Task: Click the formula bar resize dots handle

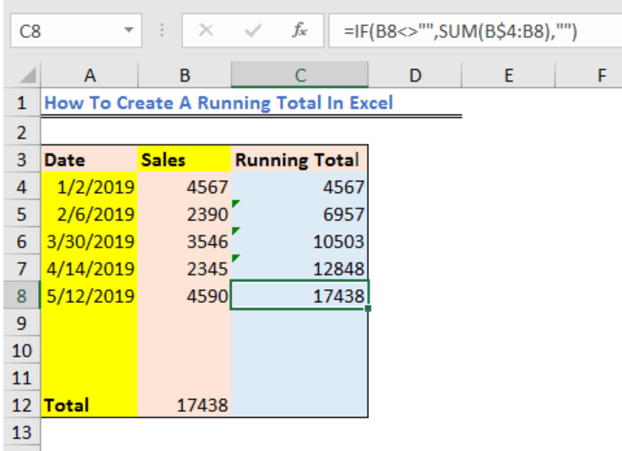Action: (162, 30)
